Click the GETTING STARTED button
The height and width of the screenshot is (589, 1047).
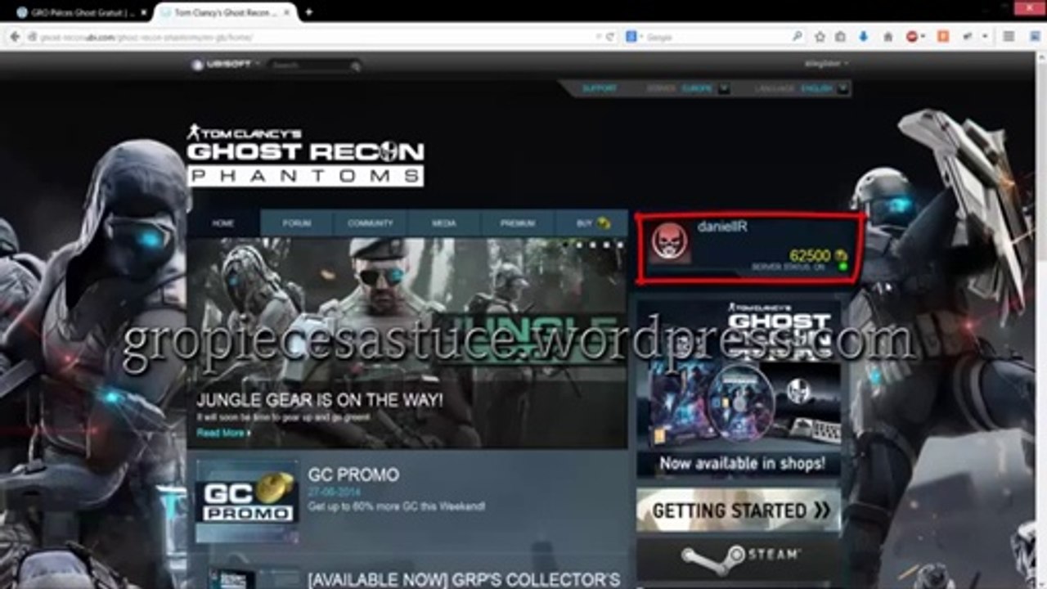click(739, 510)
